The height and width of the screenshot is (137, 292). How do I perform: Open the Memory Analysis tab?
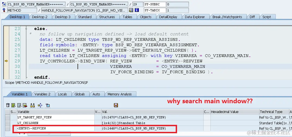[120, 94]
